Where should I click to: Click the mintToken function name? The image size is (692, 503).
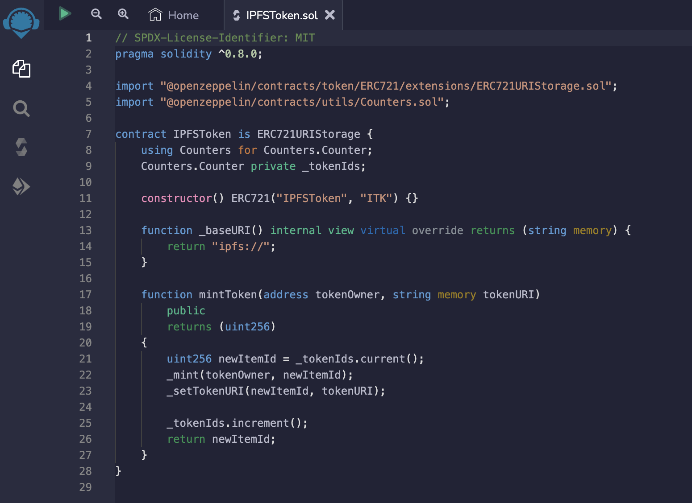(228, 295)
